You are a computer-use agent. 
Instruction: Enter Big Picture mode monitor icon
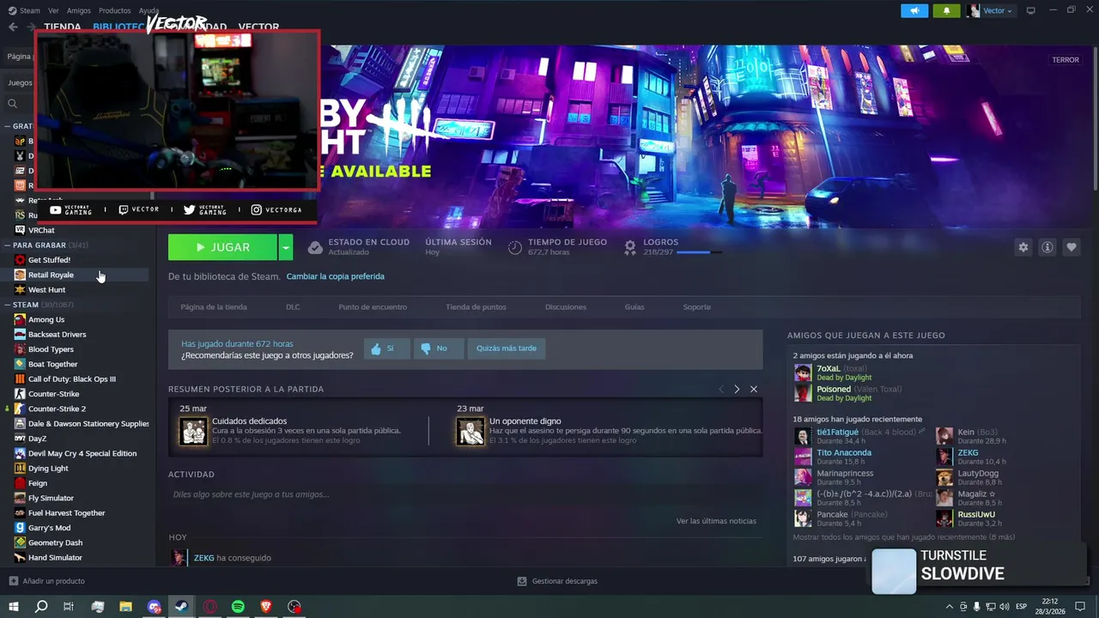coord(1030,10)
